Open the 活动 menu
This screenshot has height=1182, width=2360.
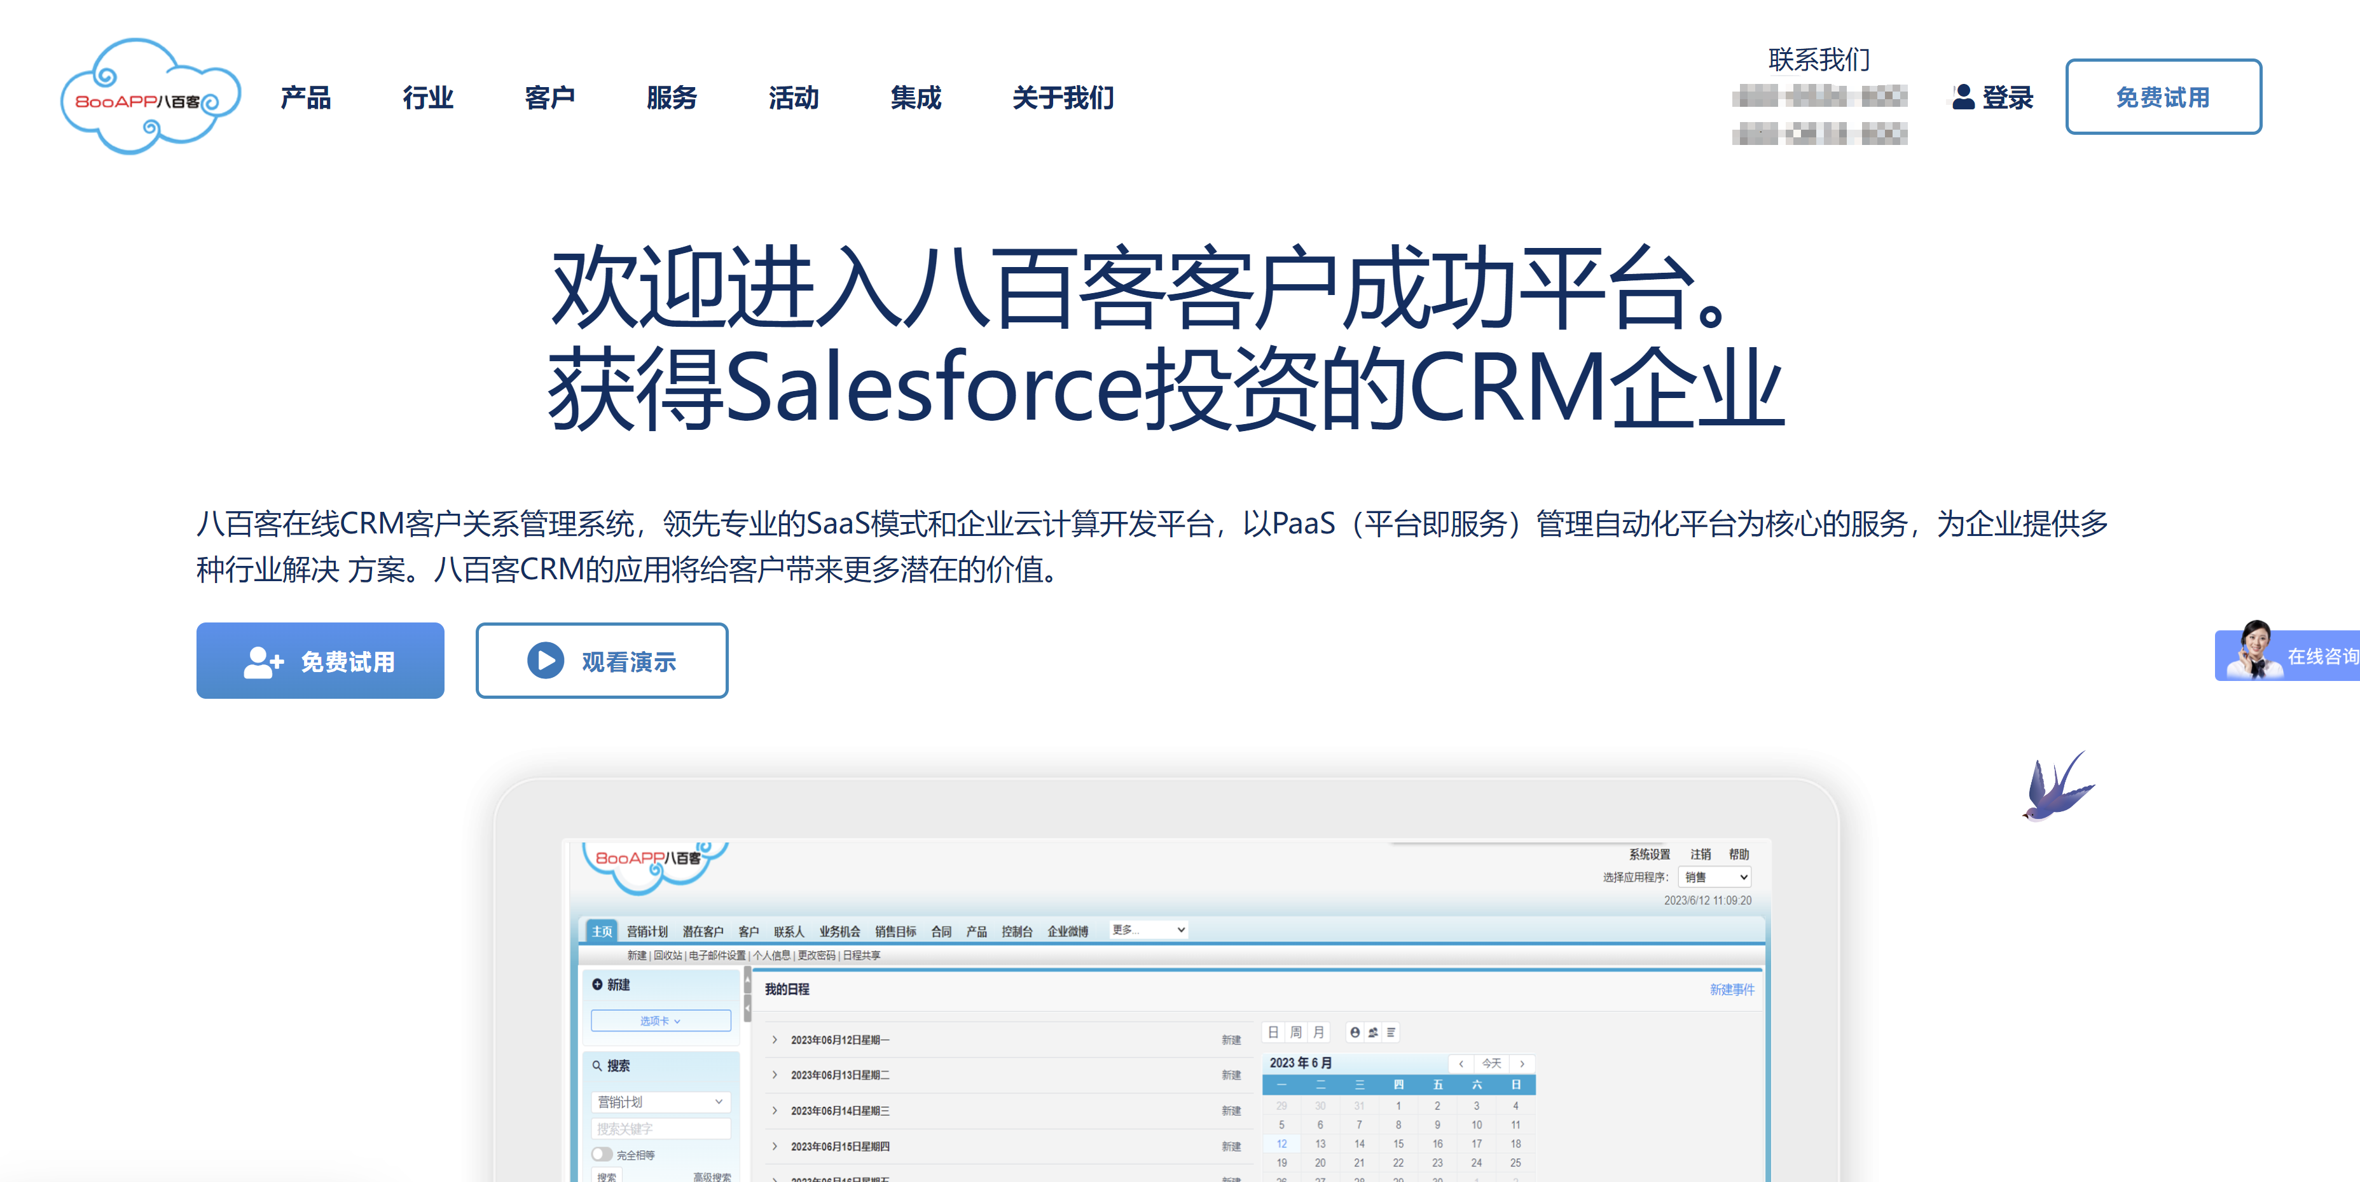coord(794,97)
